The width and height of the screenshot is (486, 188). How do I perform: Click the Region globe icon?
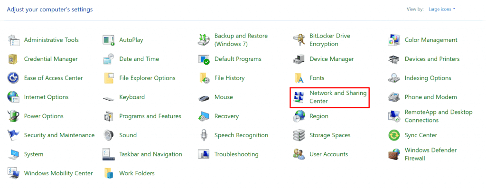pyautogui.click(x=299, y=116)
